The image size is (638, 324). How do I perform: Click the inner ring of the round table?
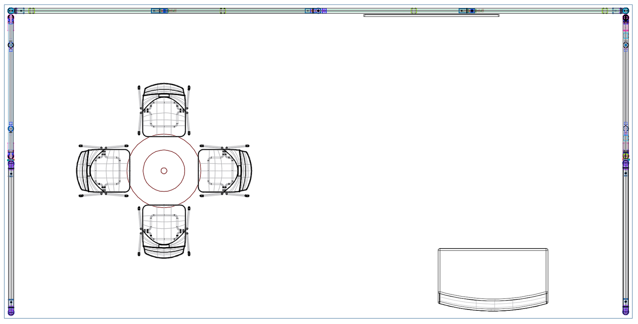click(164, 150)
